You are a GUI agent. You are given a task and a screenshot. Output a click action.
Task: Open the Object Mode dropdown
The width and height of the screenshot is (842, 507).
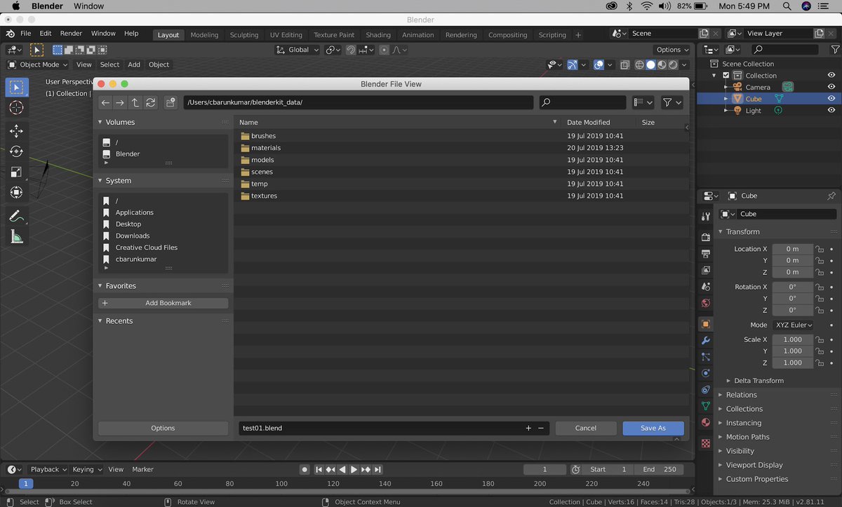38,65
